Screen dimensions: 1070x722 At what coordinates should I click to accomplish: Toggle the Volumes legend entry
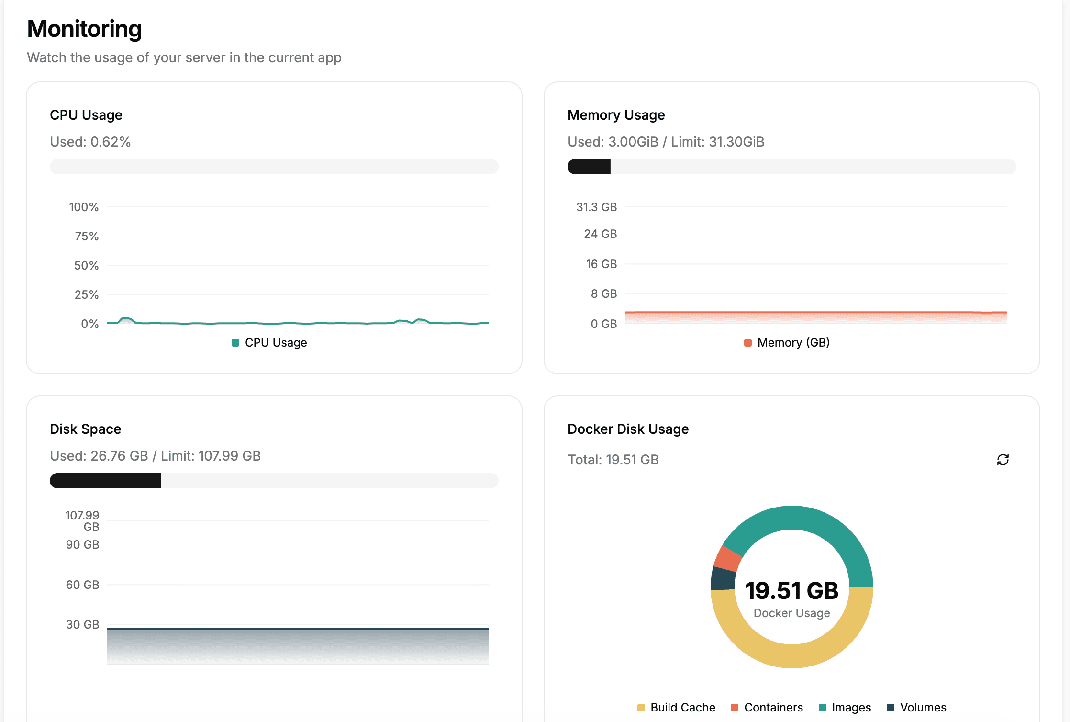click(x=916, y=707)
